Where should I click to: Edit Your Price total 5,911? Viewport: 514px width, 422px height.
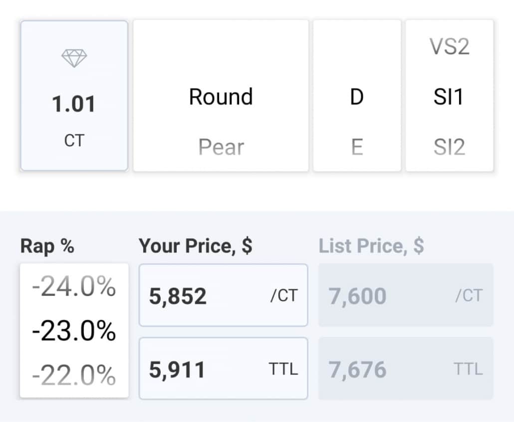click(223, 369)
